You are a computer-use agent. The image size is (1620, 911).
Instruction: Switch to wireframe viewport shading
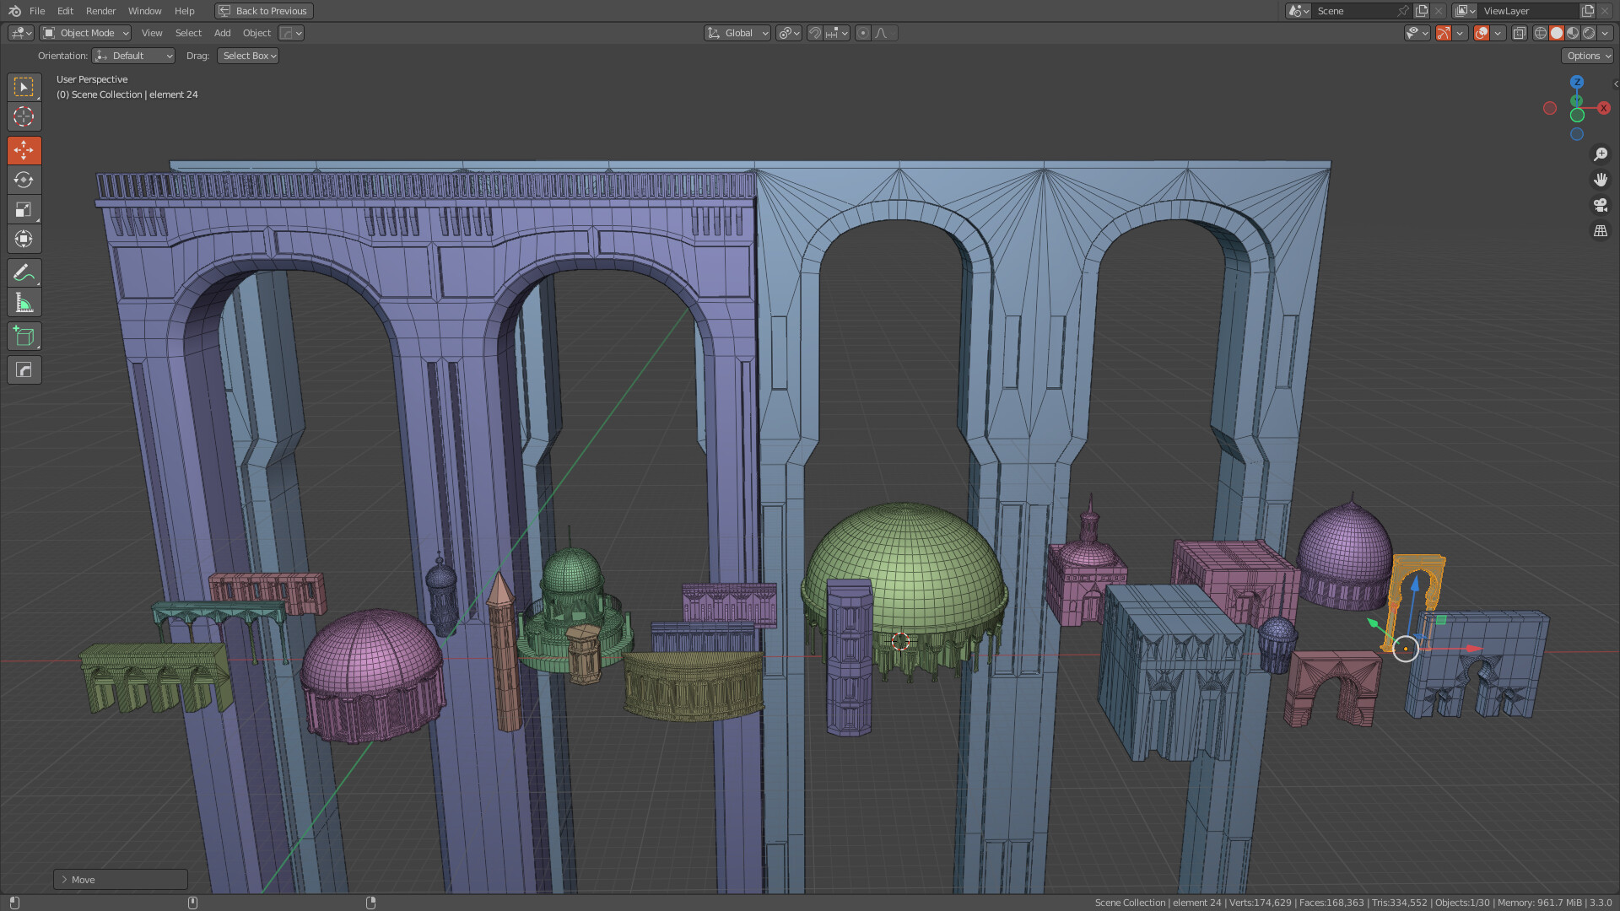coord(1541,33)
